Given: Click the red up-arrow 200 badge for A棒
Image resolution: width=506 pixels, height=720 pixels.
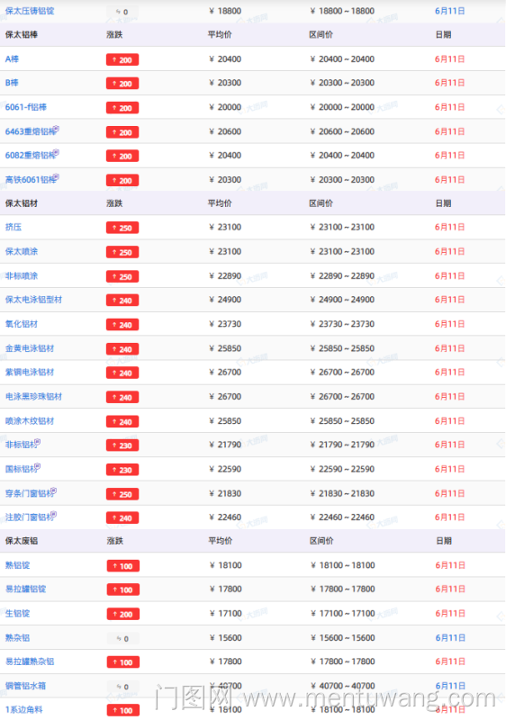Looking at the screenshot, I should (x=122, y=59).
